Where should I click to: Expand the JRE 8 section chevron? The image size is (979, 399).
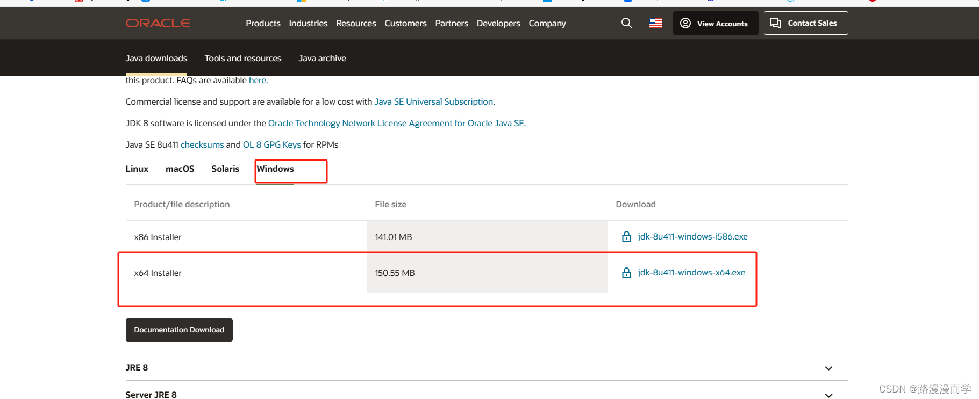828,368
